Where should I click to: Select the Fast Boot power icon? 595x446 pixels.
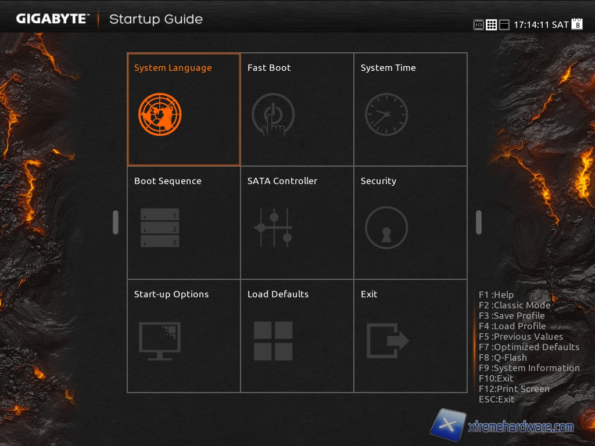(x=273, y=114)
